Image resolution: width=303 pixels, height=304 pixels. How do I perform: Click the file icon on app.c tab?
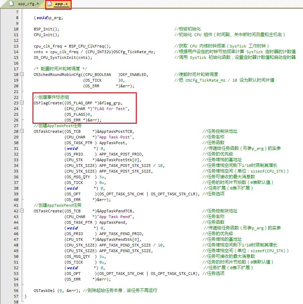click(x=50, y=4)
